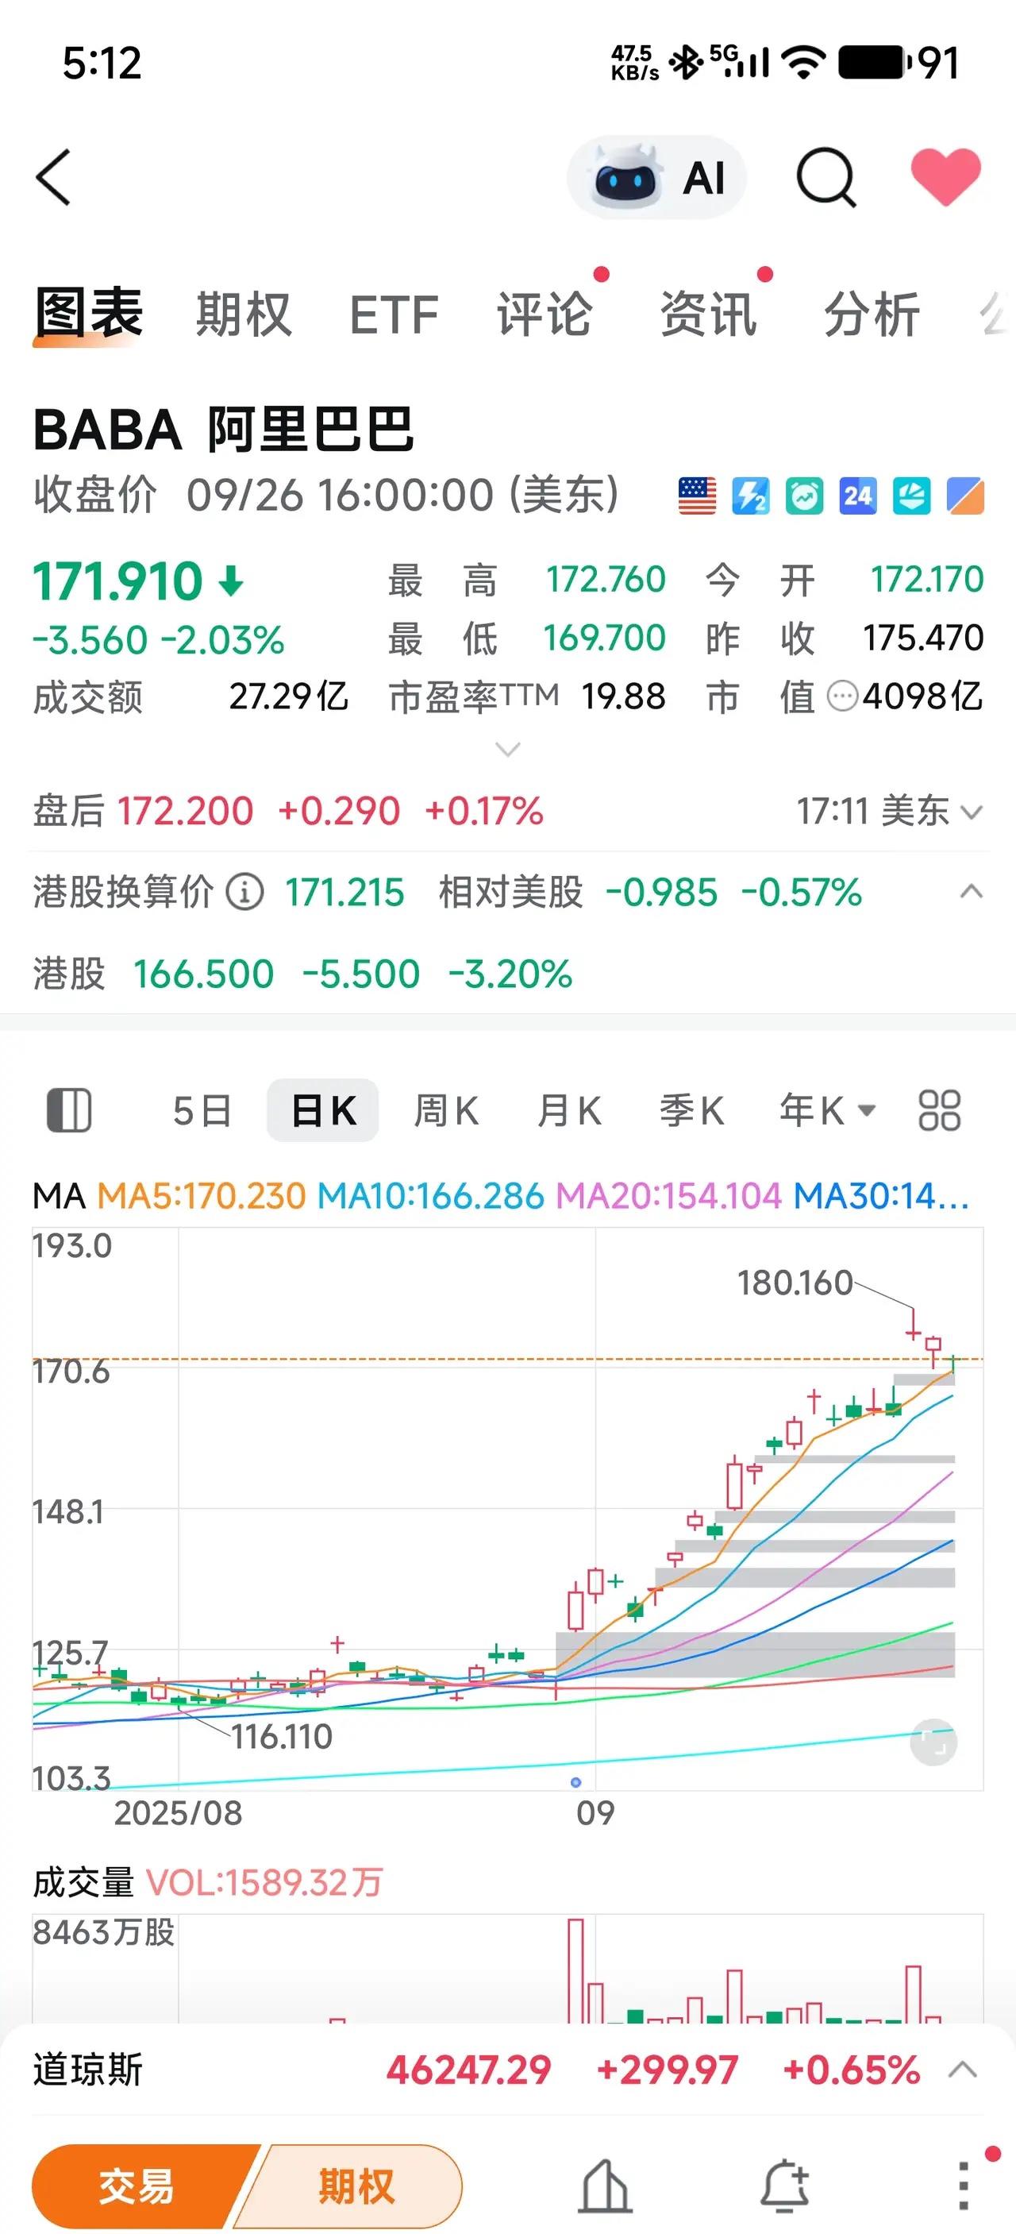Tap the battery status icon
This screenshot has height=2234, width=1016.
[874, 63]
